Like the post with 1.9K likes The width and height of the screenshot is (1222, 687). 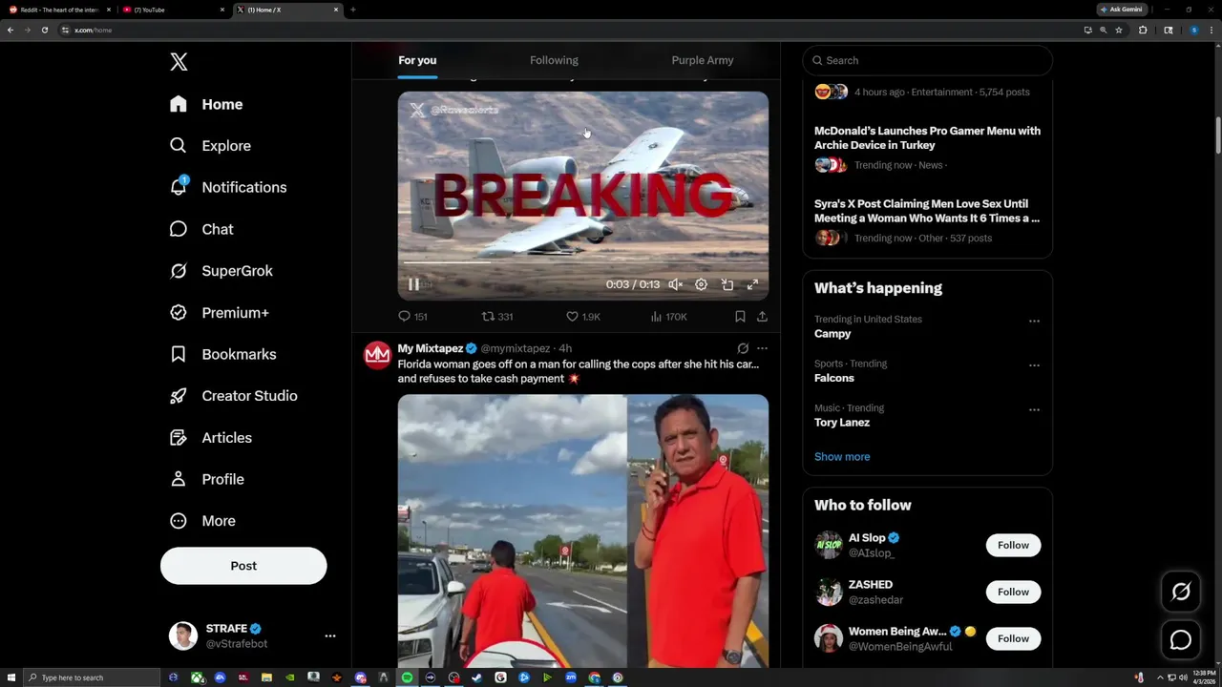pos(583,317)
